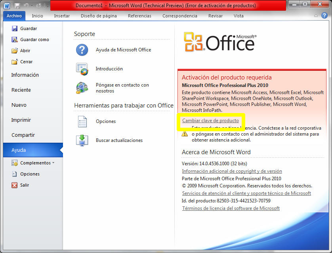Select the Revisar tab
Viewport: 332px width, 253px height.
[x=216, y=16]
